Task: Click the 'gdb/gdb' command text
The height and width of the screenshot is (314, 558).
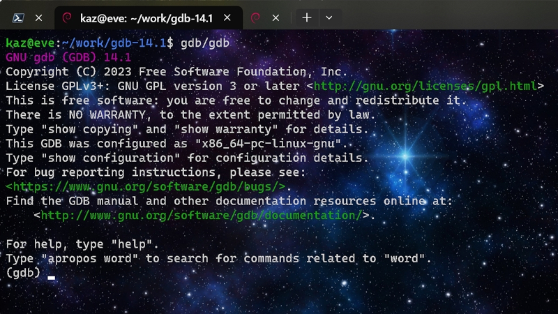Action: click(x=205, y=43)
